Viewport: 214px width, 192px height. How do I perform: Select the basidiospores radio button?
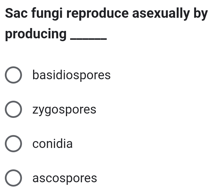(13, 75)
